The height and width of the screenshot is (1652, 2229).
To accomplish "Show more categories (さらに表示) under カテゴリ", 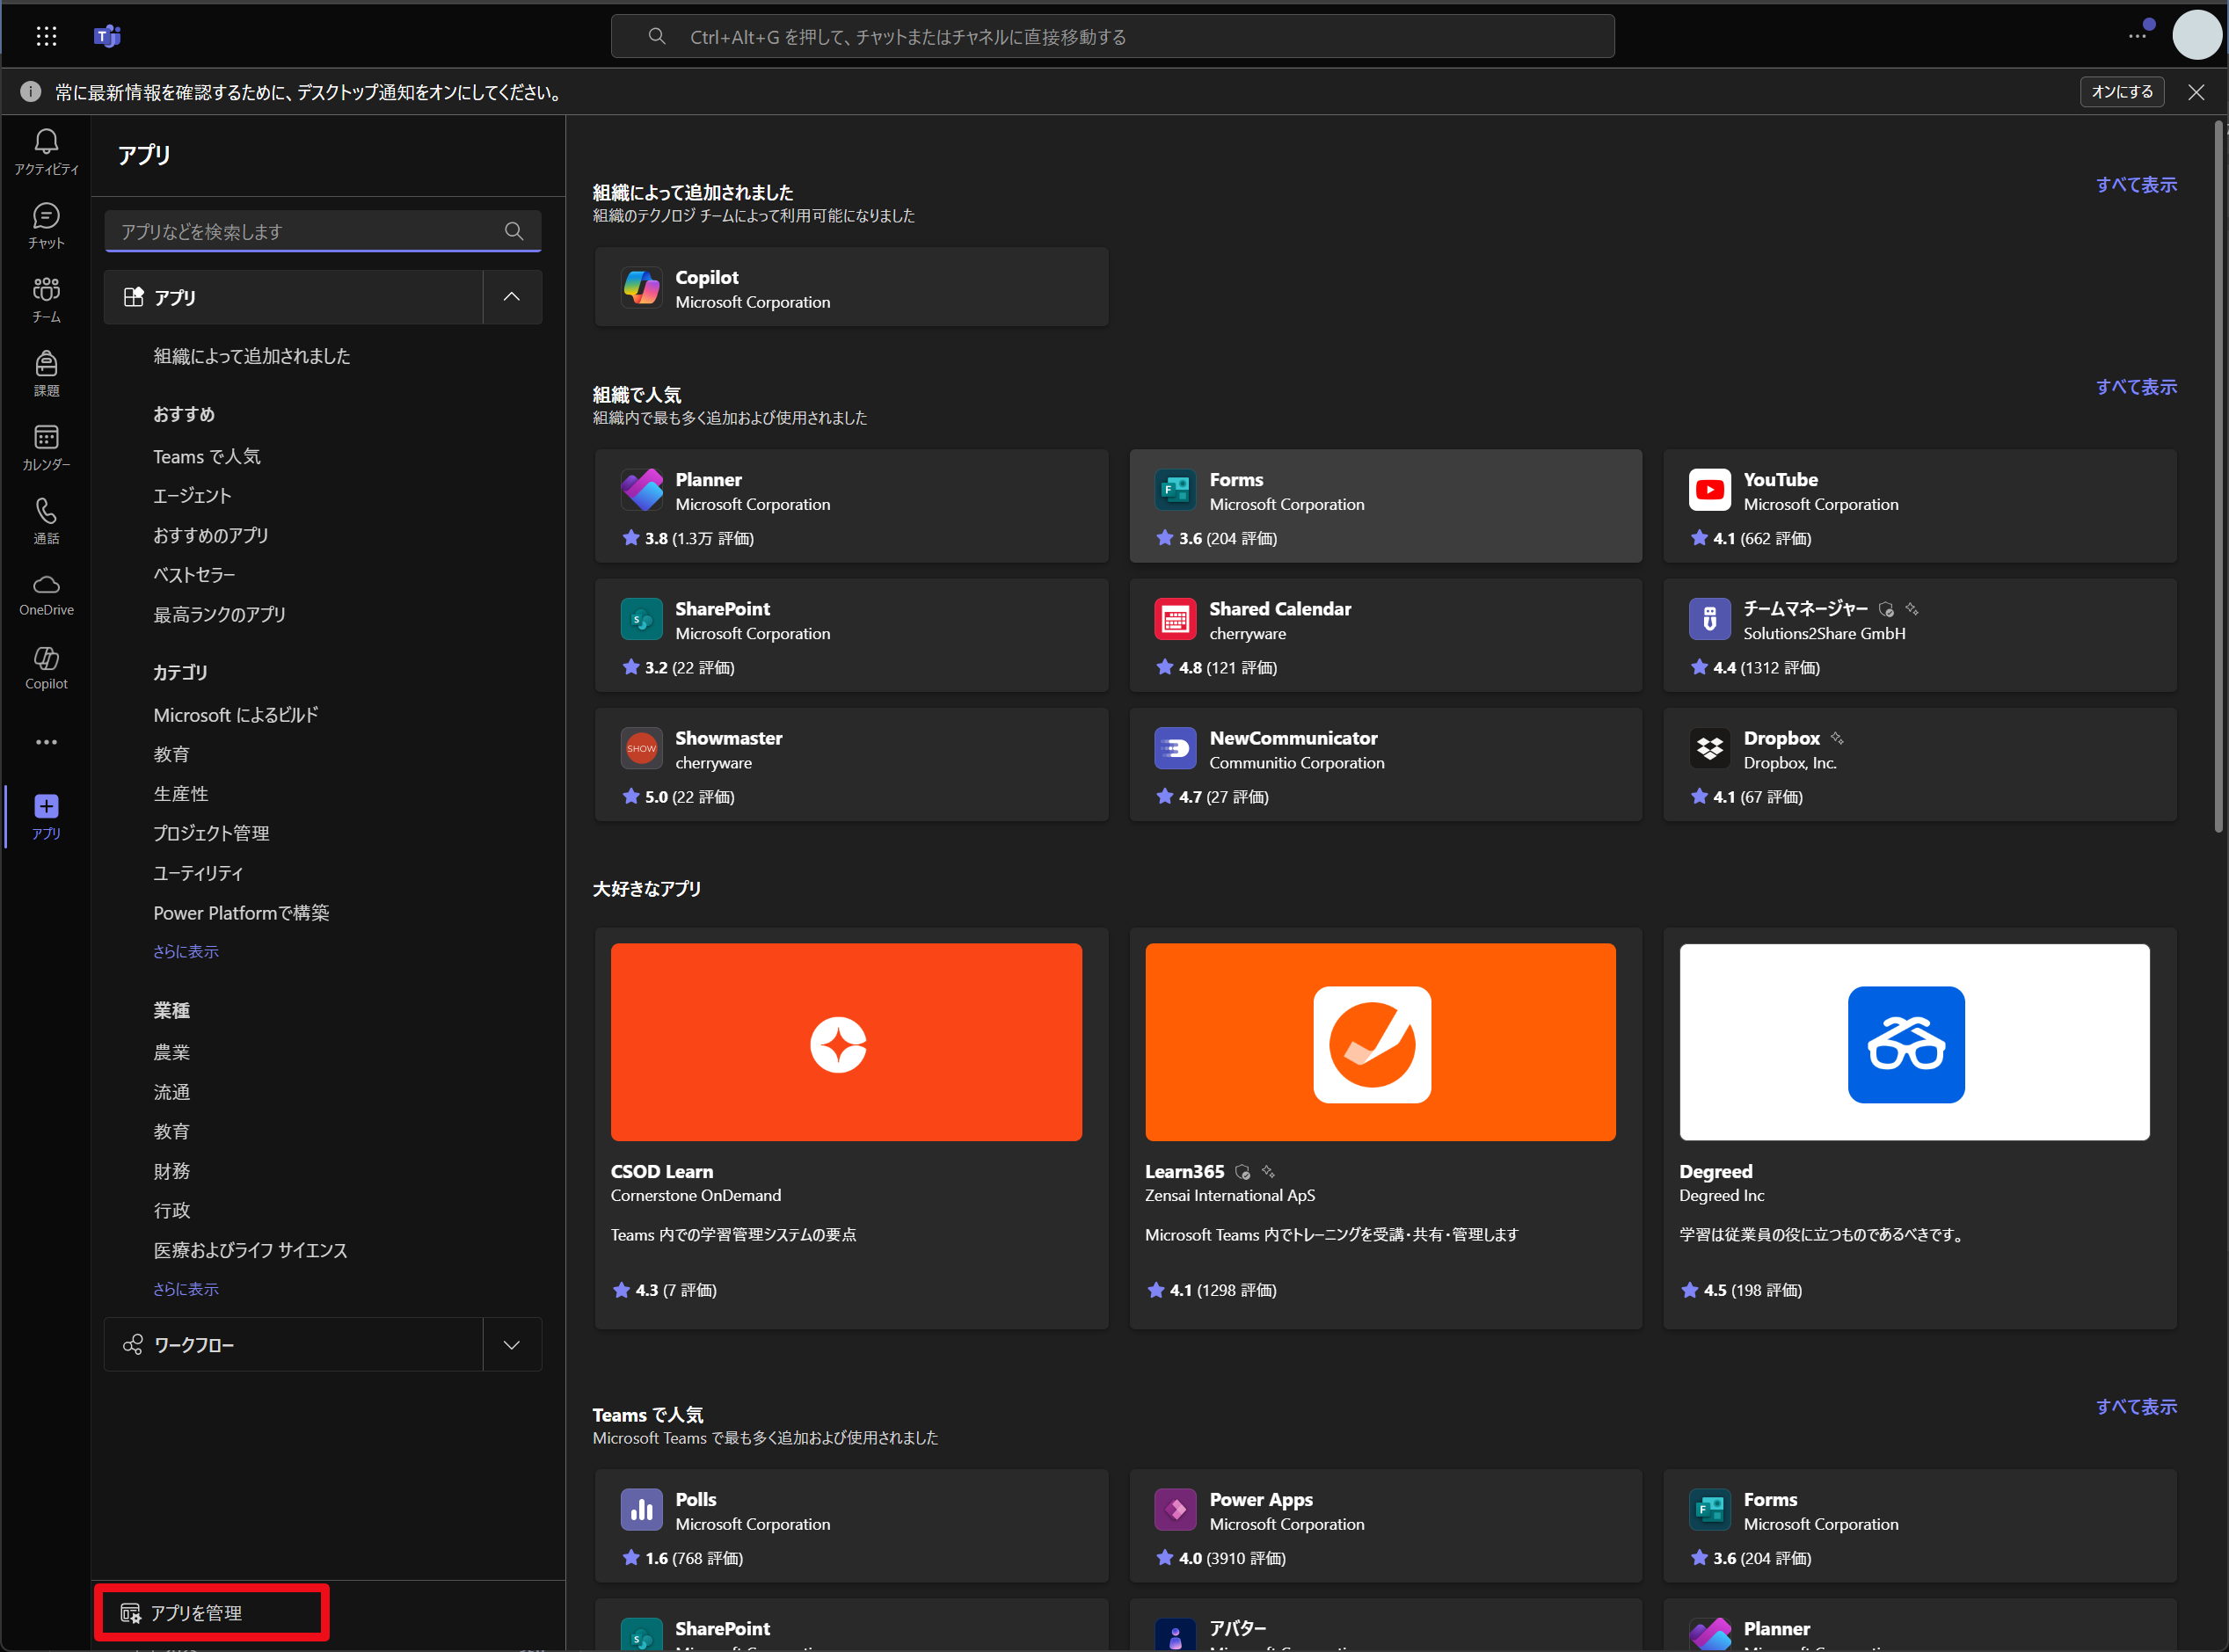I will click(185, 951).
